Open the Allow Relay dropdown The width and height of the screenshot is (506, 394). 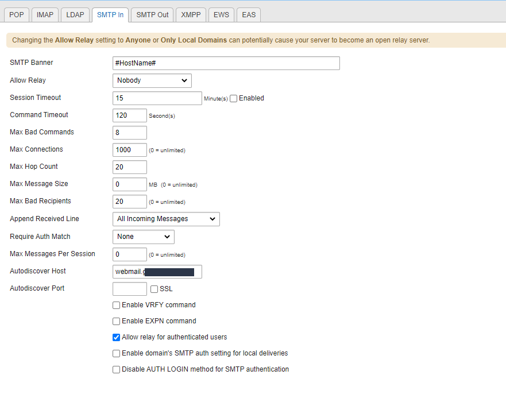pos(152,80)
